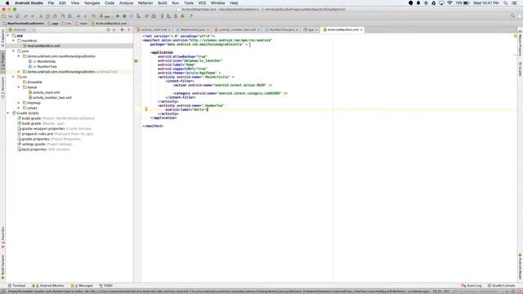
Task: Open the File menu
Action: coord(51,3)
